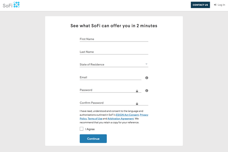Open the ESIGN Act Consent link
This screenshot has height=152, width=228.
point(127,115)
